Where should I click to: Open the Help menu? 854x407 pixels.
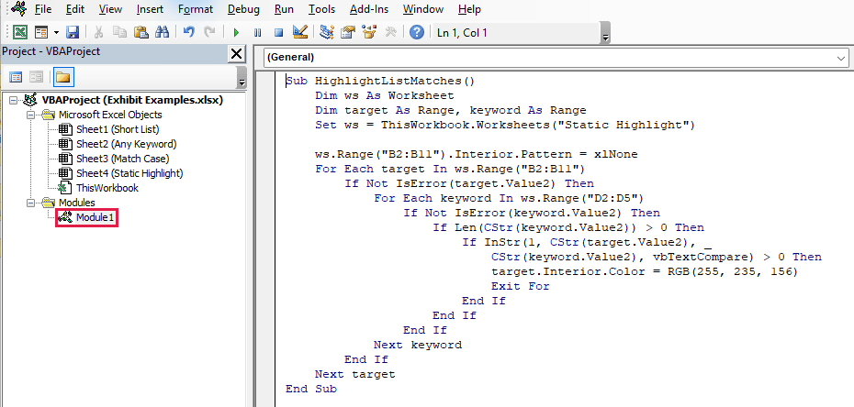pyautogui.click(x=469, y=9)
